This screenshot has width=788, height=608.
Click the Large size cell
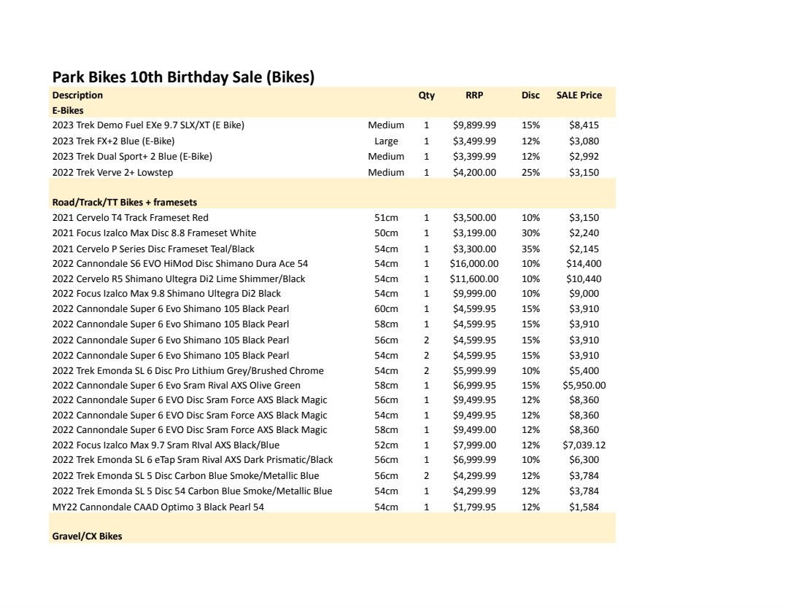[x=386, y=141]
